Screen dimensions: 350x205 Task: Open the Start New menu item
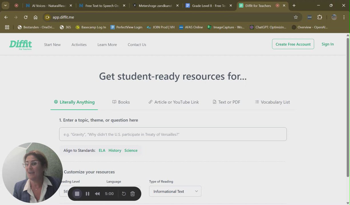point(52,45)
